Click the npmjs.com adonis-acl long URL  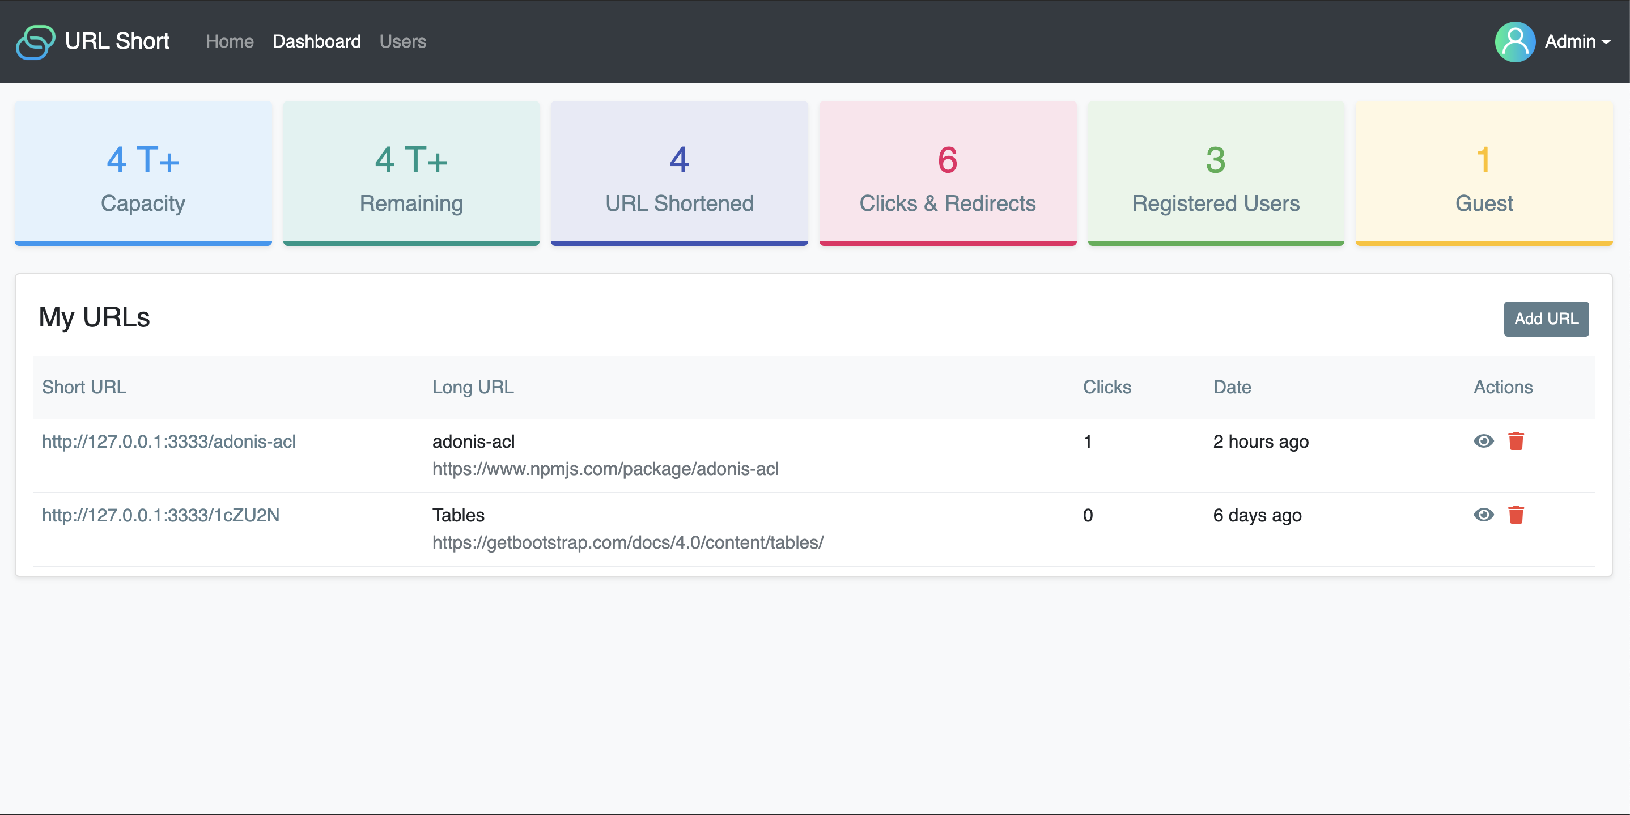[x=605, y=469]
